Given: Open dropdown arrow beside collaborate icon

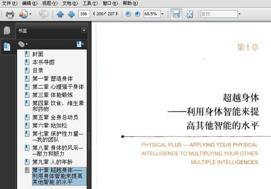Looking at the screenshot, I should pyautogui.click(x=30, y=14).
